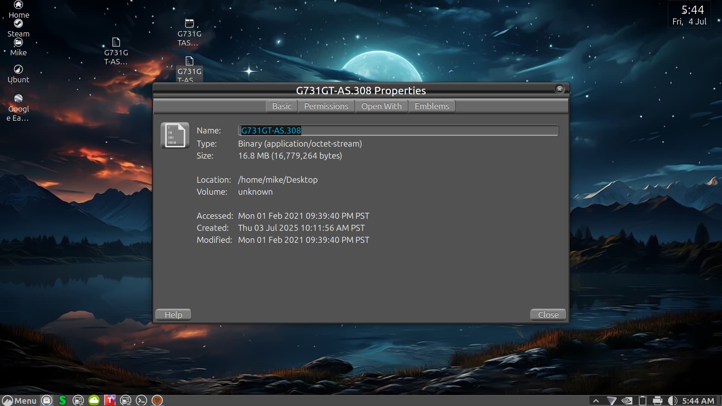Click the binary file icon in Properties dialog
The height and width of the screenshot is (406, 722).
coord(175,135)
